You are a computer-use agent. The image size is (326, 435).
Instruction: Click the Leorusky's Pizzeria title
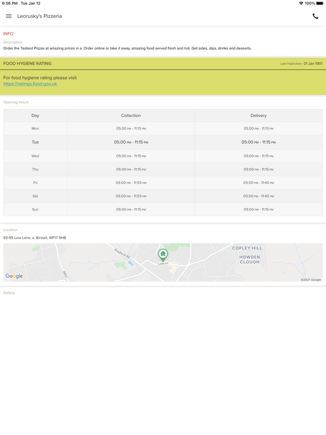click(x=40, y=16)
